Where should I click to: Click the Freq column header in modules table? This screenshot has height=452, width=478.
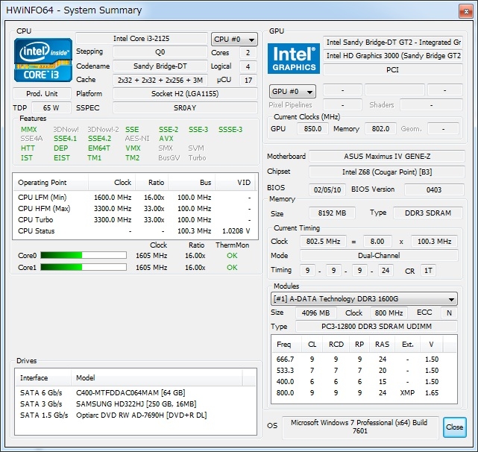(286, 345)
